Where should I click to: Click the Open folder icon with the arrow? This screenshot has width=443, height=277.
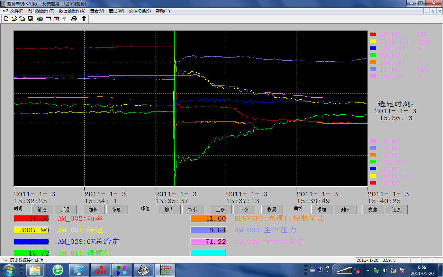(14, 19)
